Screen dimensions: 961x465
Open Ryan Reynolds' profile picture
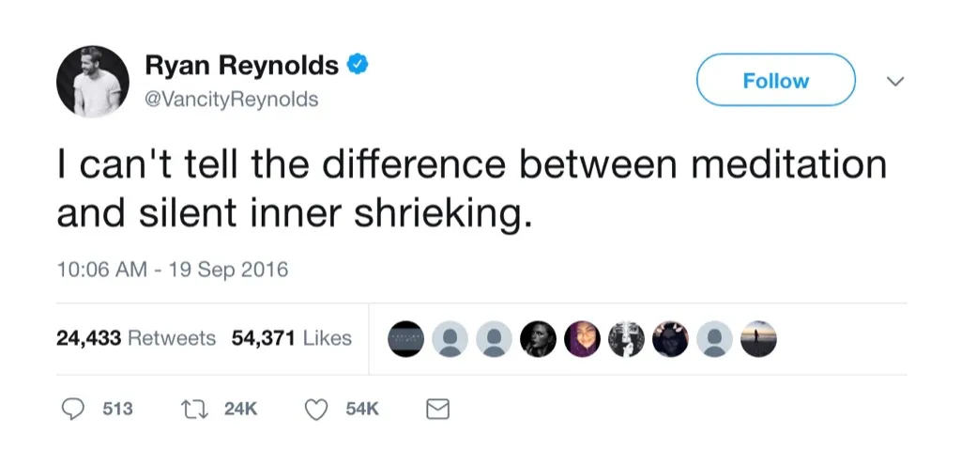coord(92,81)
